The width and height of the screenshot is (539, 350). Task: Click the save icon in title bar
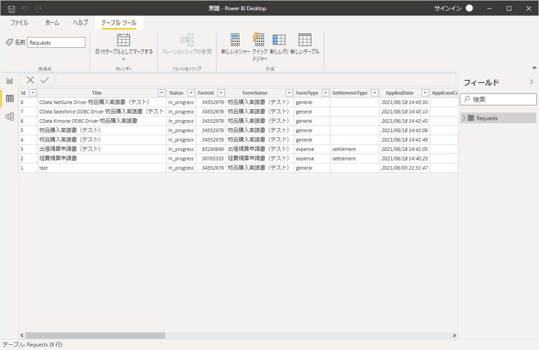(x=12, y=9)
